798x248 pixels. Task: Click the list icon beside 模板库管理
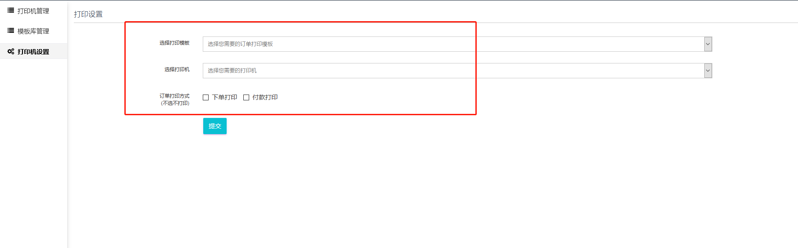[11, 31]
